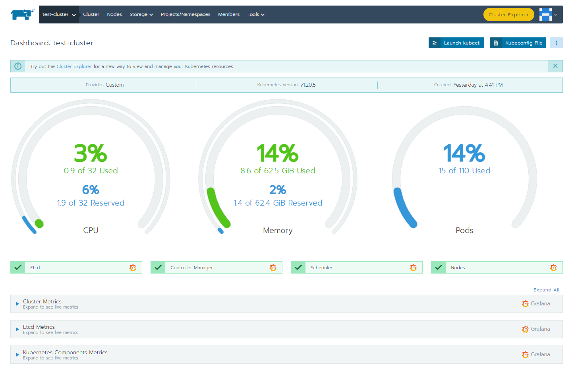Click the green CPU used gauge indicator

39,223
